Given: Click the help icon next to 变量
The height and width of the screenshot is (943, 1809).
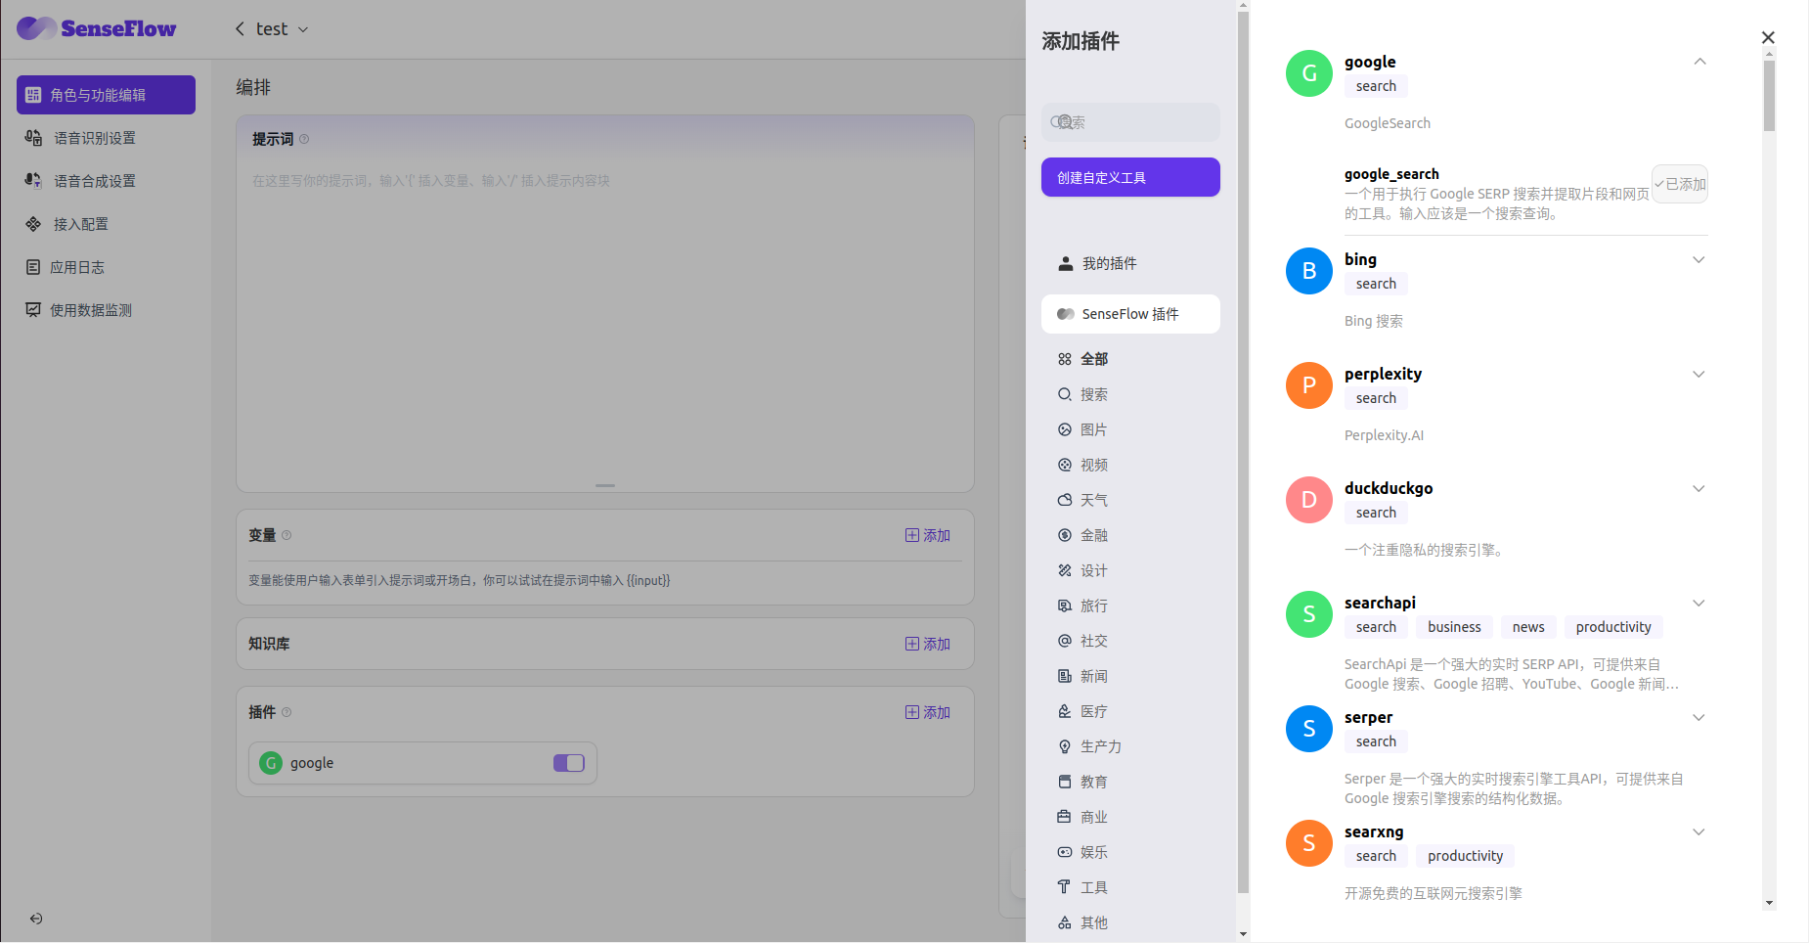Looking at the screenshot, I should pyautogui.click(x=287, y=535).
